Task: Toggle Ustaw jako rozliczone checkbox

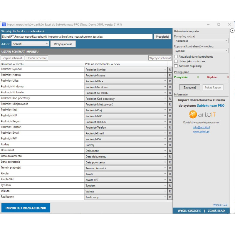Action: point(176,61)
